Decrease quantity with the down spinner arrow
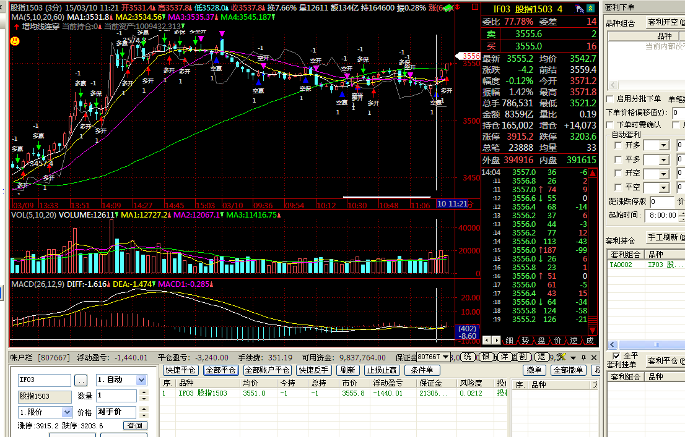 (144, 399)
